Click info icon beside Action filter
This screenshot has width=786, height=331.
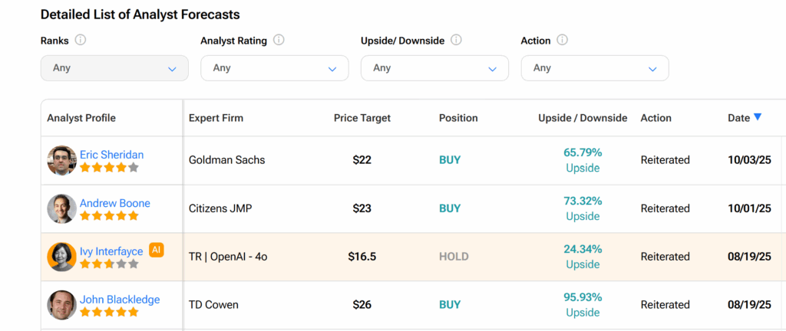(562, 41)
